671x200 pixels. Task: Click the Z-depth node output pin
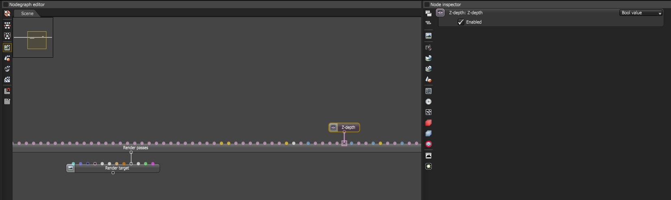pos(344,132)
